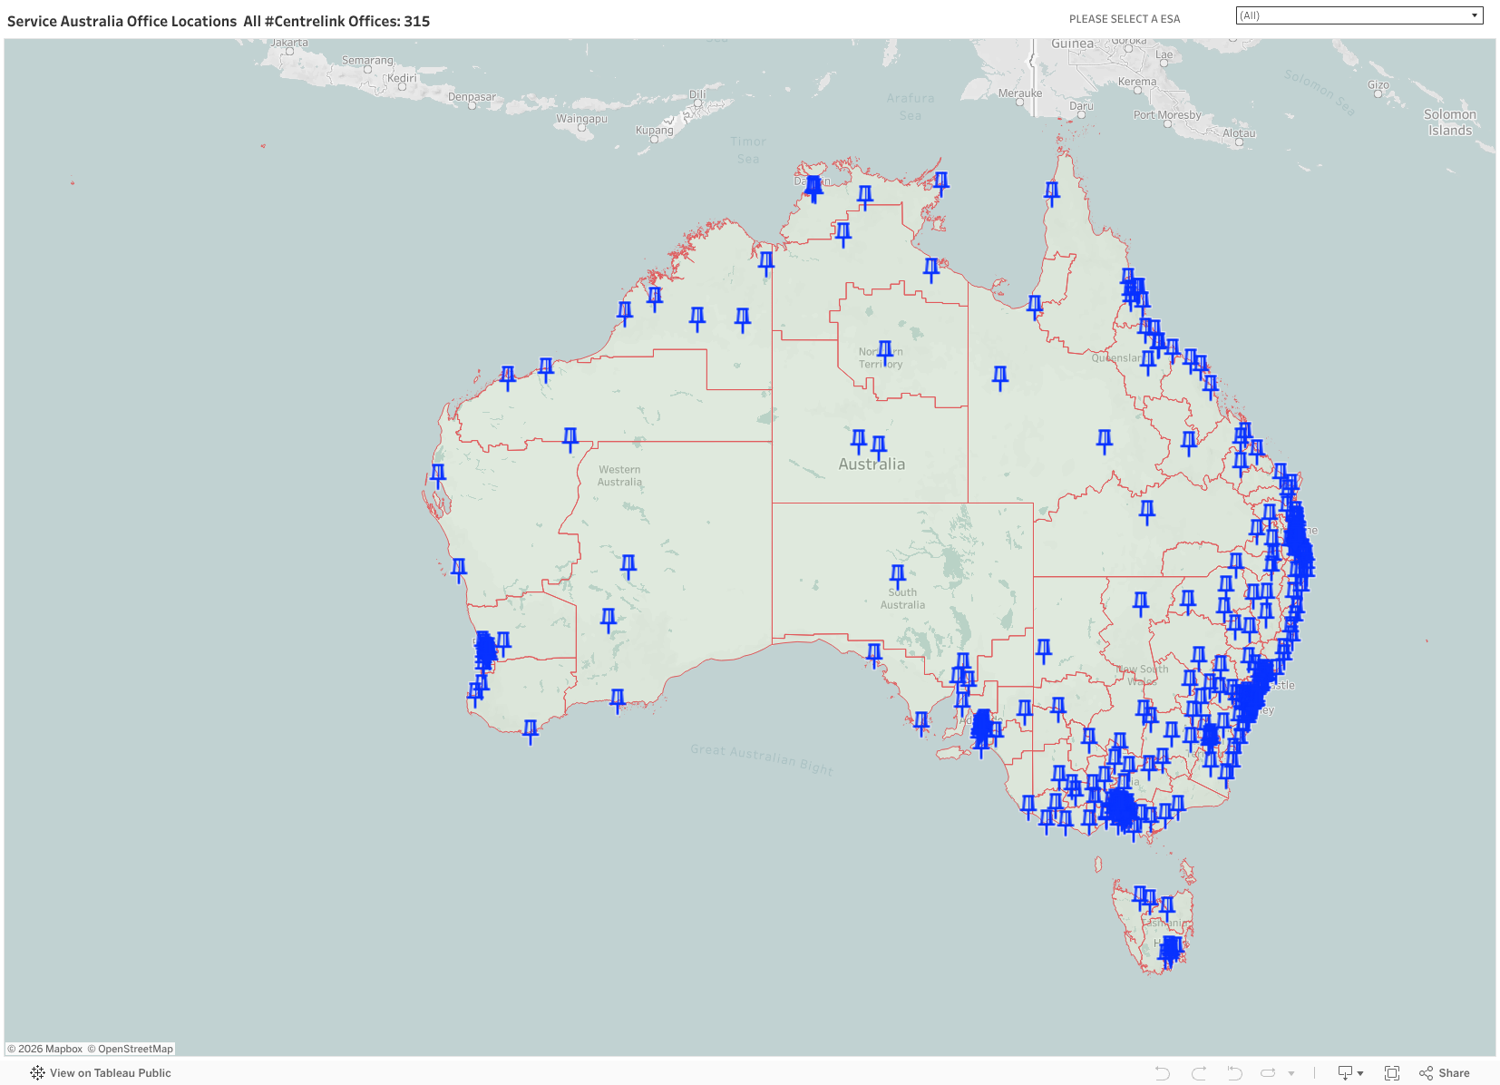
Task: Click the Refresh data loop icon
Action: (x=1268, y=1073)
